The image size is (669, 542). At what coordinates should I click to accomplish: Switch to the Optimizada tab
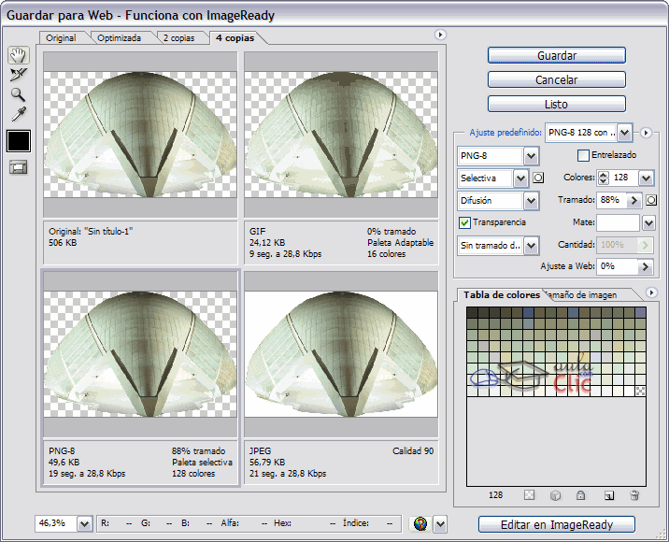[119, 38]
